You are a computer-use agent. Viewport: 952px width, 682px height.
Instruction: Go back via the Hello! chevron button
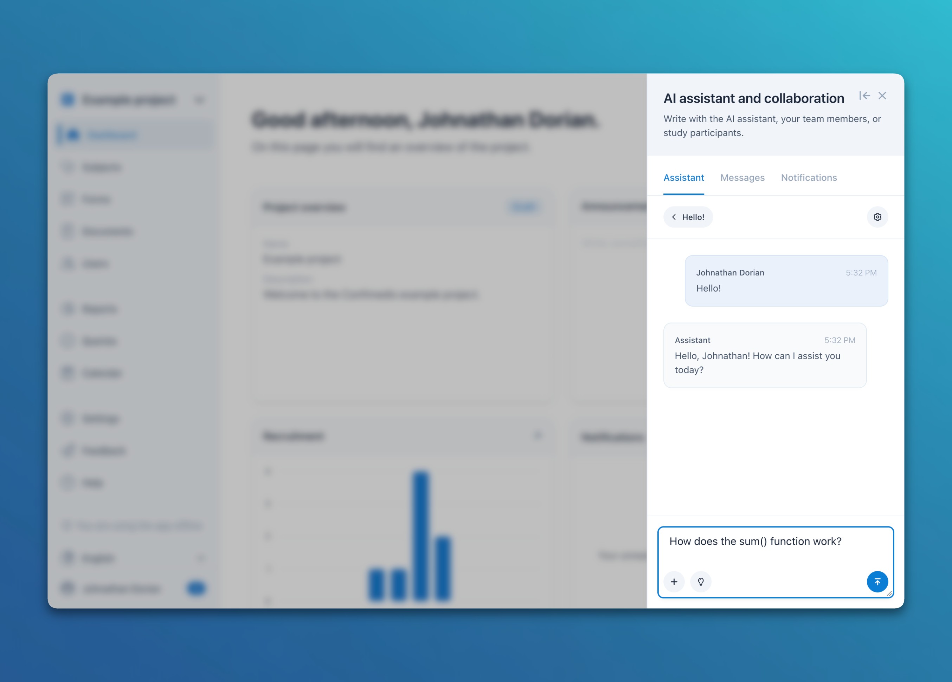688,217
